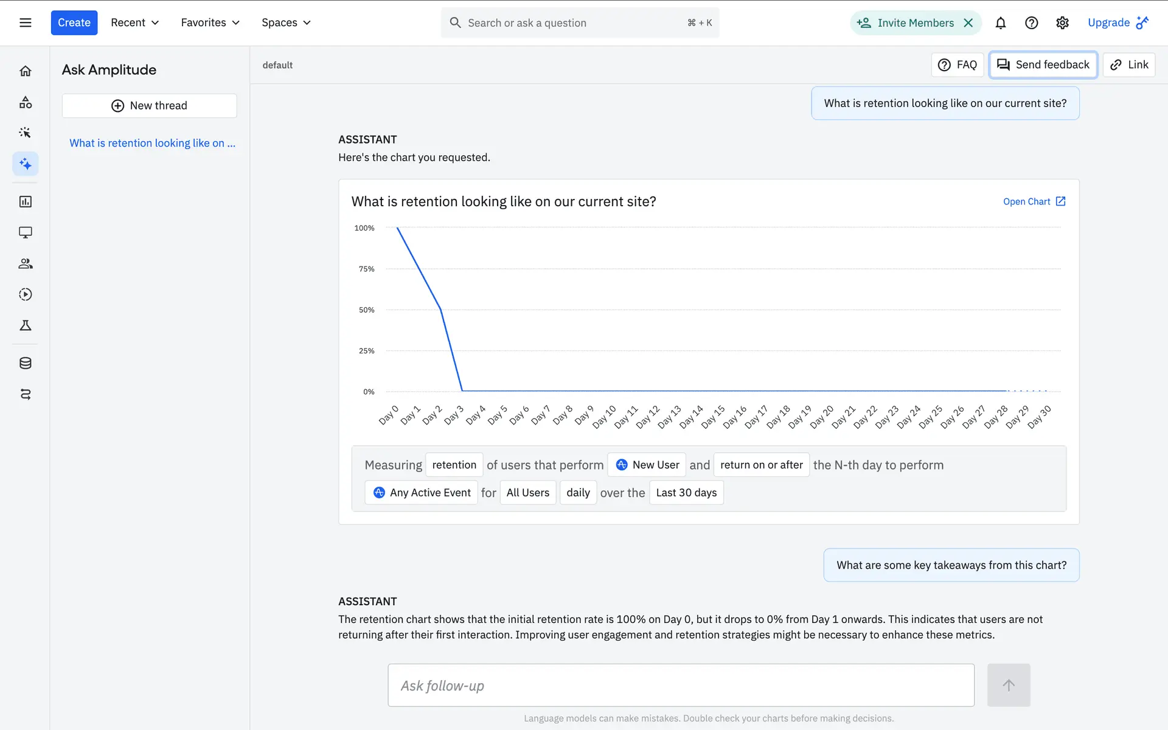Click the Ask follow-up input field
Screen dimensions: 1168x730
[x=681, y=685]
